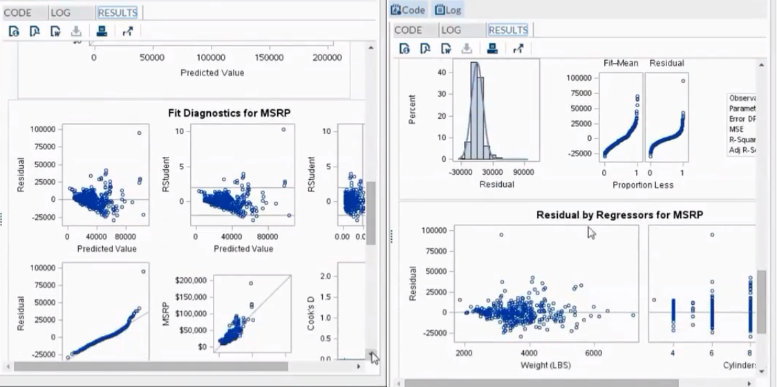Click left pane horizontal scrollbar right arrow
Viewport: 777px width, 387px height.
[359, 367]
